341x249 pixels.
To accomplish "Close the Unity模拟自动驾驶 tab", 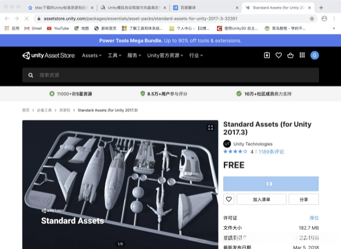I will 165,8.
